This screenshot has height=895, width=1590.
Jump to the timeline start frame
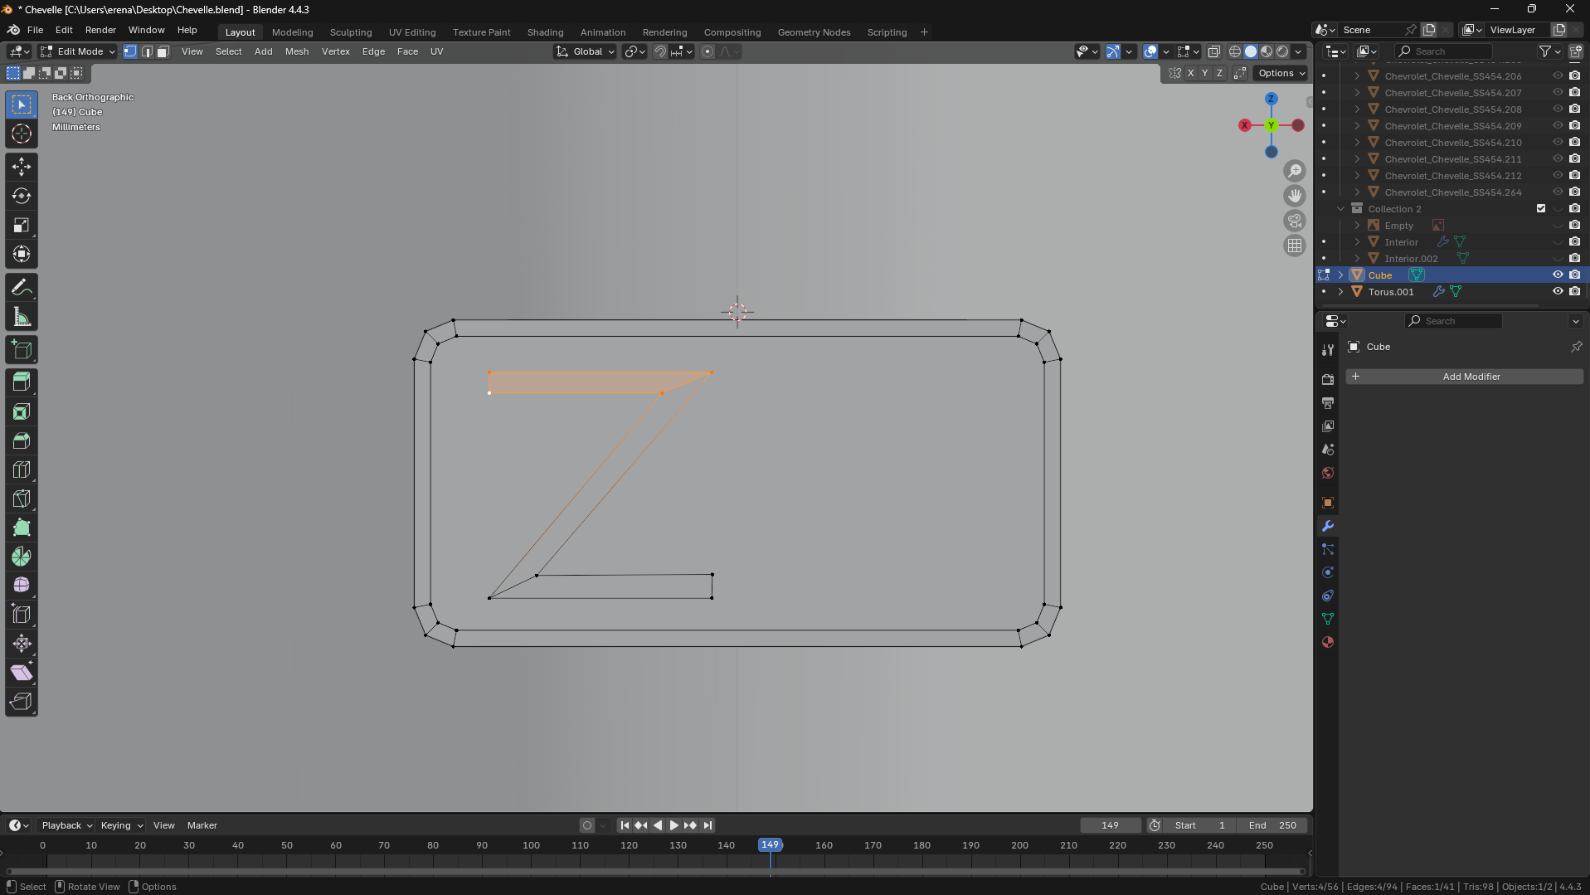[x=625, y=825]
